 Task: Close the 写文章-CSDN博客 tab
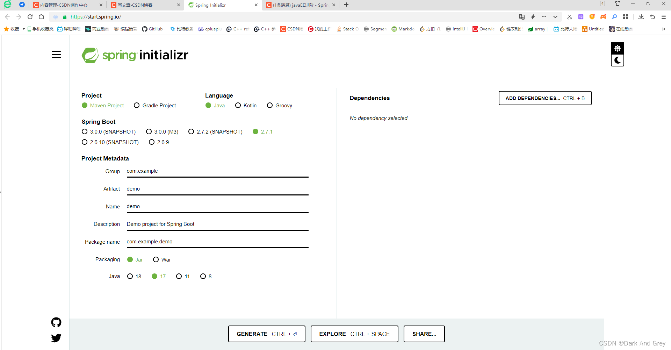pyautogui.click(x=179, y=5)
